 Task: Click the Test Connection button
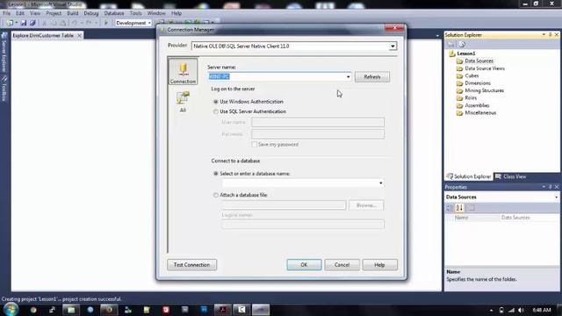(x=191, y=265)
